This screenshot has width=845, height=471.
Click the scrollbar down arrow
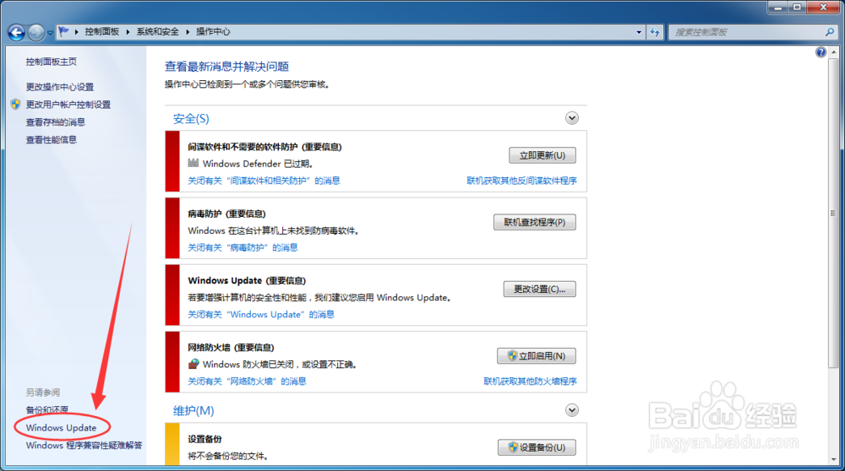834,460
